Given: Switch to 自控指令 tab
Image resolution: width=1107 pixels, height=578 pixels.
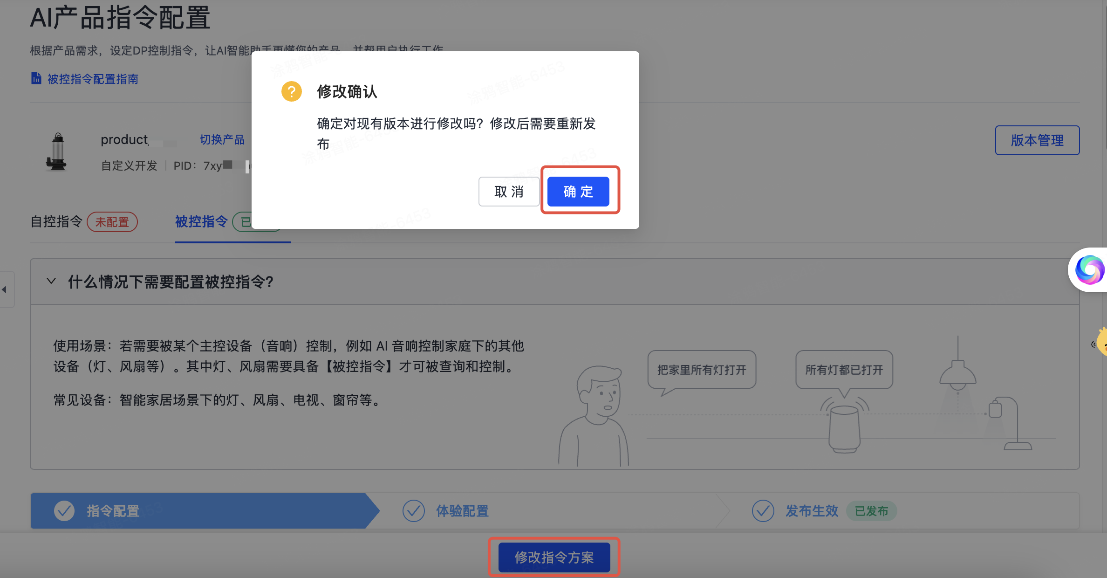Looking at the screenshot, I should click(56, 221).
